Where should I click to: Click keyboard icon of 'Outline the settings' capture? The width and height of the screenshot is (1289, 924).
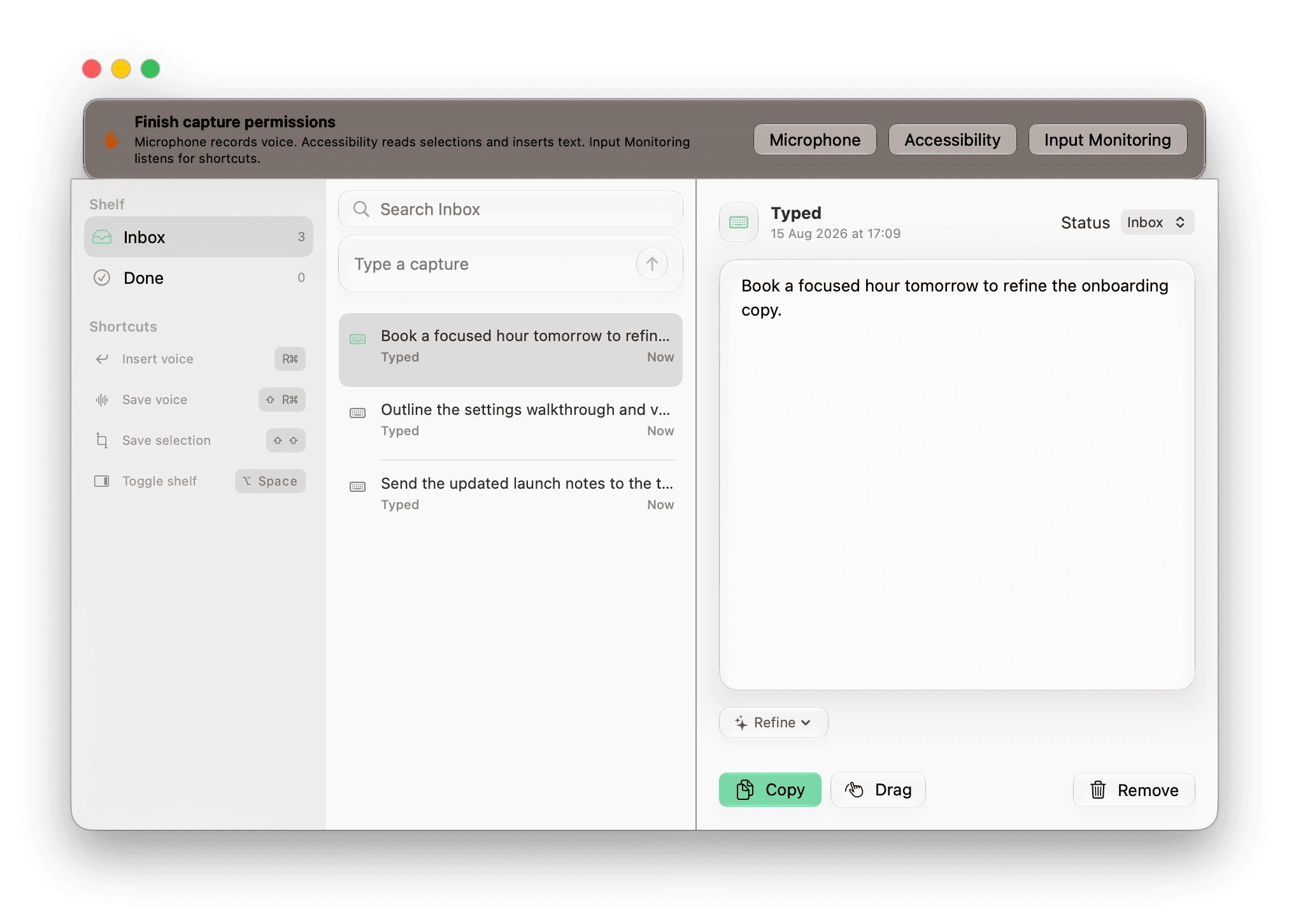(x=358, y=413)
